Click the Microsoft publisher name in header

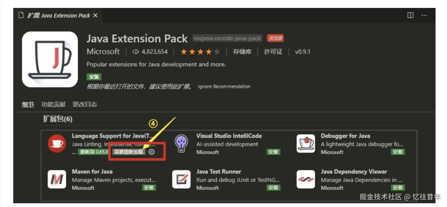tap(103, 51)
